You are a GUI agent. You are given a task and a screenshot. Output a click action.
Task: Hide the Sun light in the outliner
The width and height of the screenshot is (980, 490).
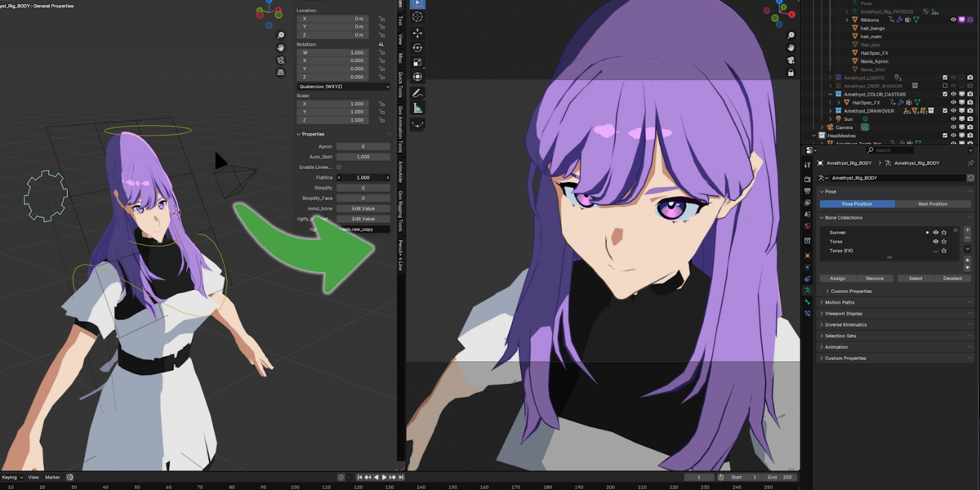[953, 119]
